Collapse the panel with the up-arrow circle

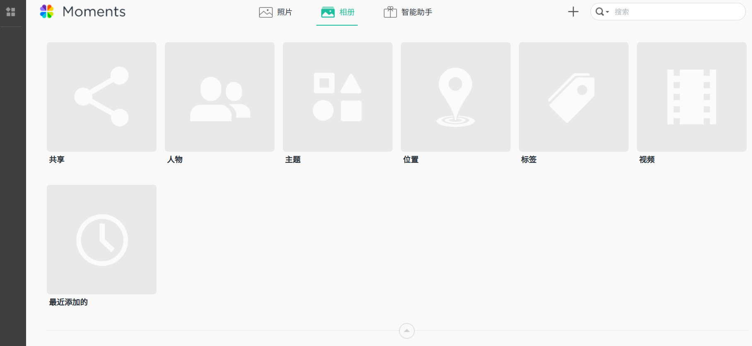(407, 331)
